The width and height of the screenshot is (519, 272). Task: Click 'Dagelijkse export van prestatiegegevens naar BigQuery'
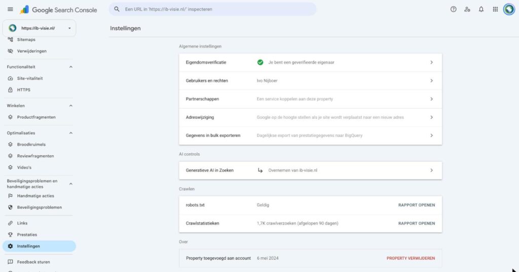310,135
